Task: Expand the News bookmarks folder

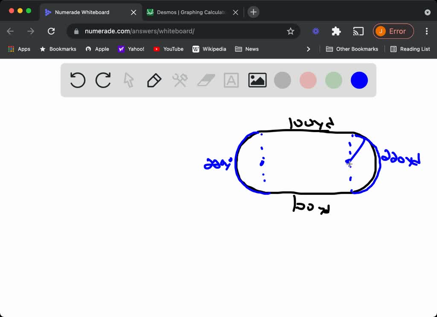Action: tap(247, 49)
